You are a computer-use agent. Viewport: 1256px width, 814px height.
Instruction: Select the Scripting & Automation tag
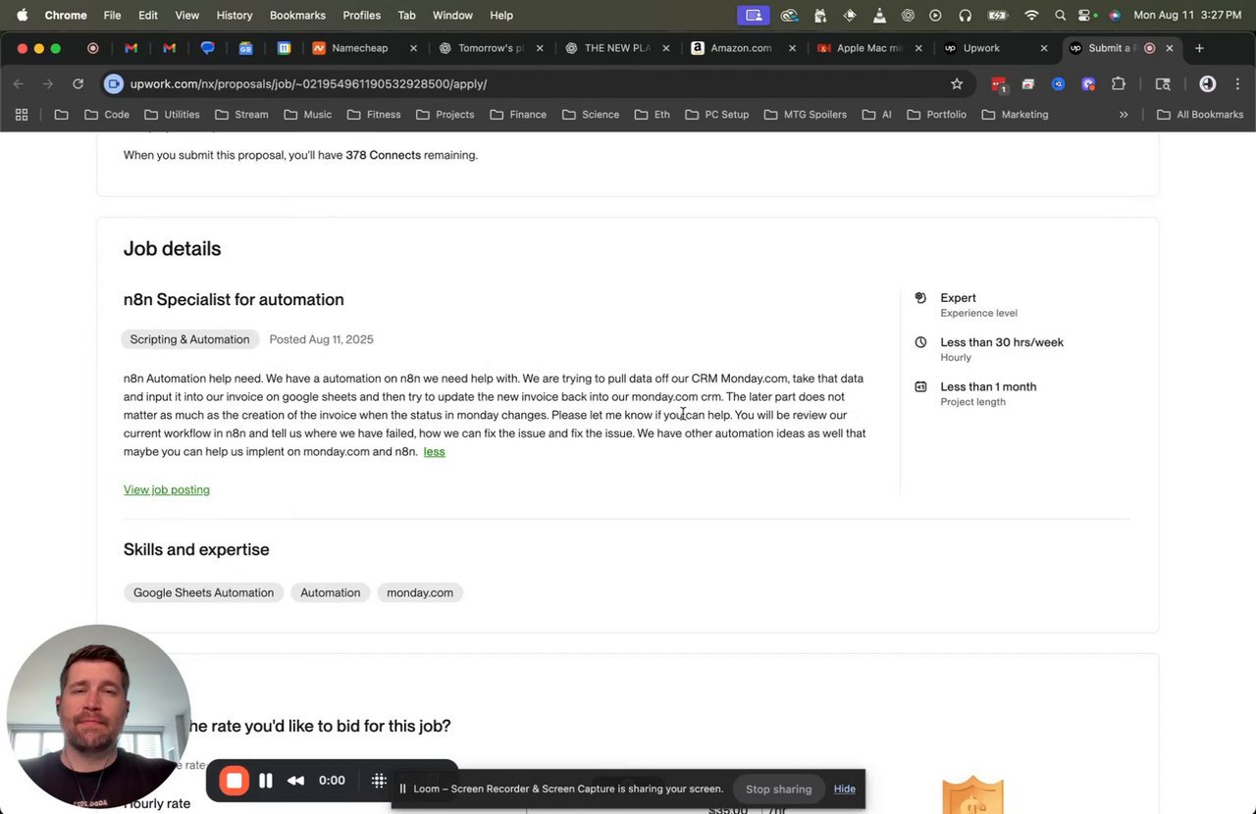[x=189, y=339]
